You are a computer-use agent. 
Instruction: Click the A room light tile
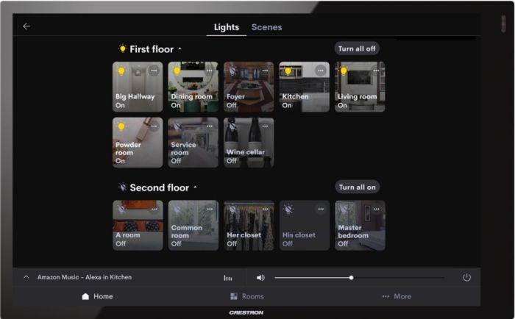pos(138,226)
